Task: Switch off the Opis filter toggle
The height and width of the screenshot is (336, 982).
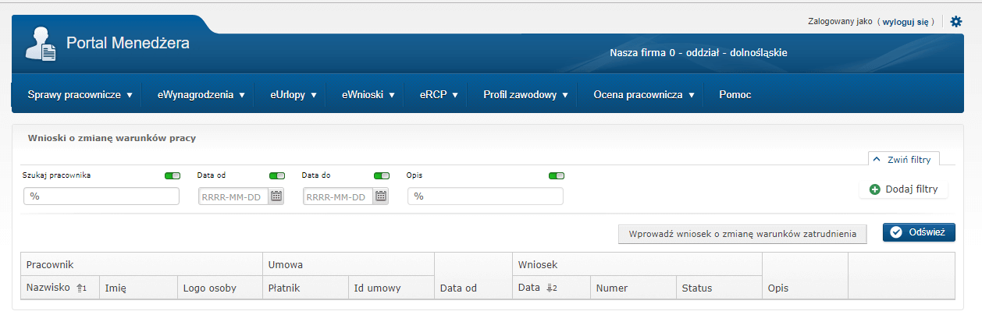Action: click(556, 176)
